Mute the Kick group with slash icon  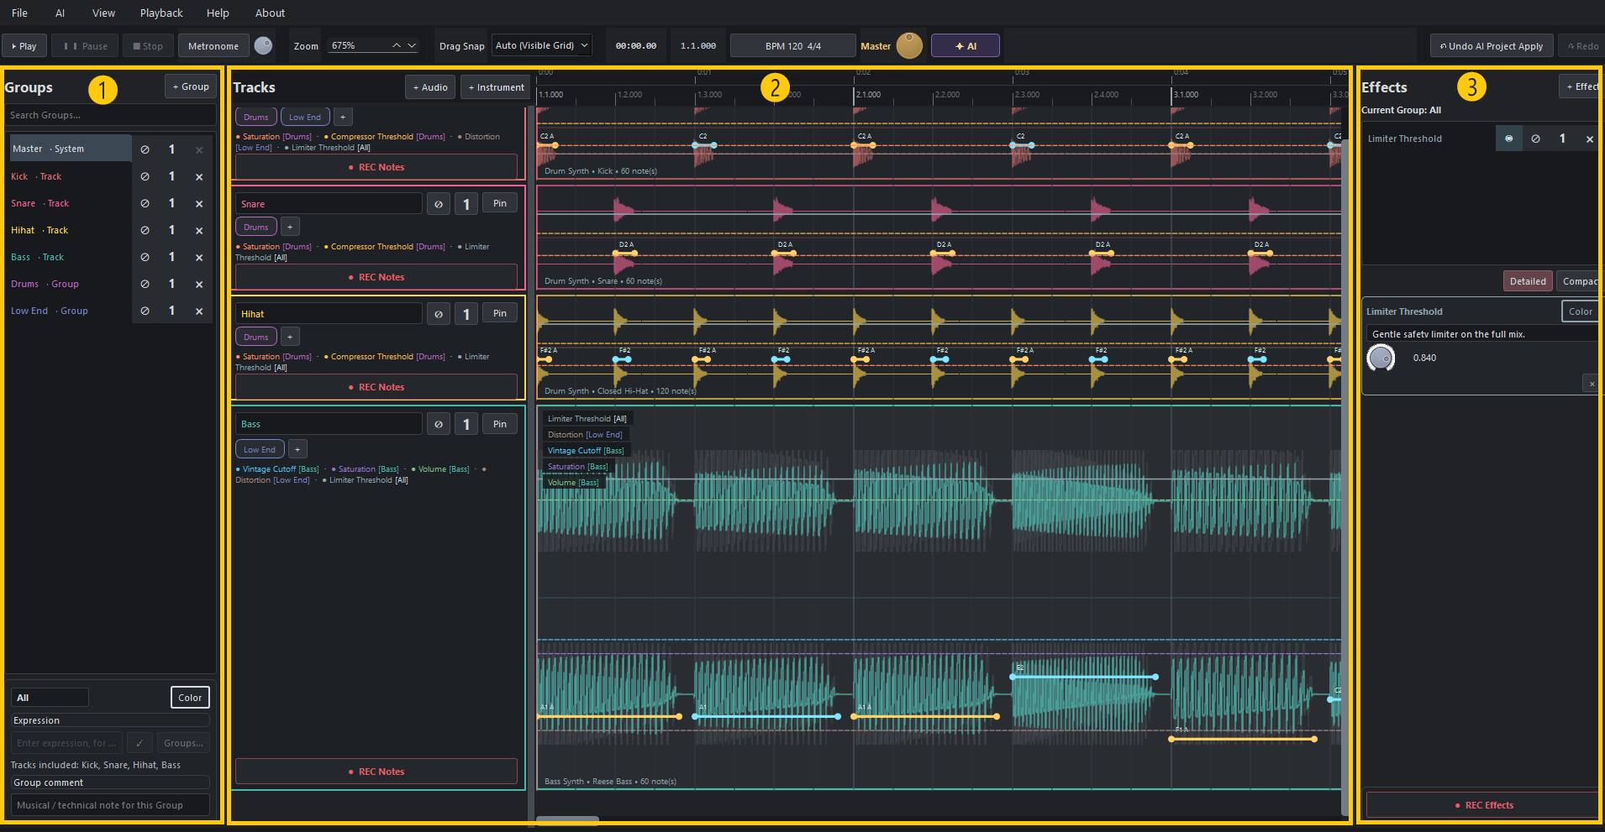pyautogui.click(x=145, y=176)
